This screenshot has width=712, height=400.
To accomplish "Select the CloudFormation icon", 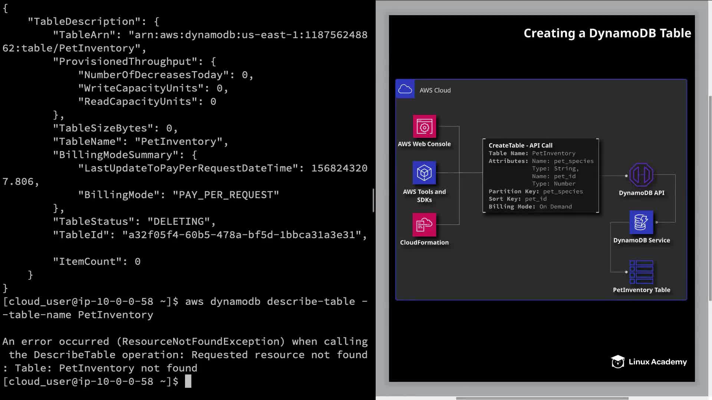I will (x=424, y=224).
